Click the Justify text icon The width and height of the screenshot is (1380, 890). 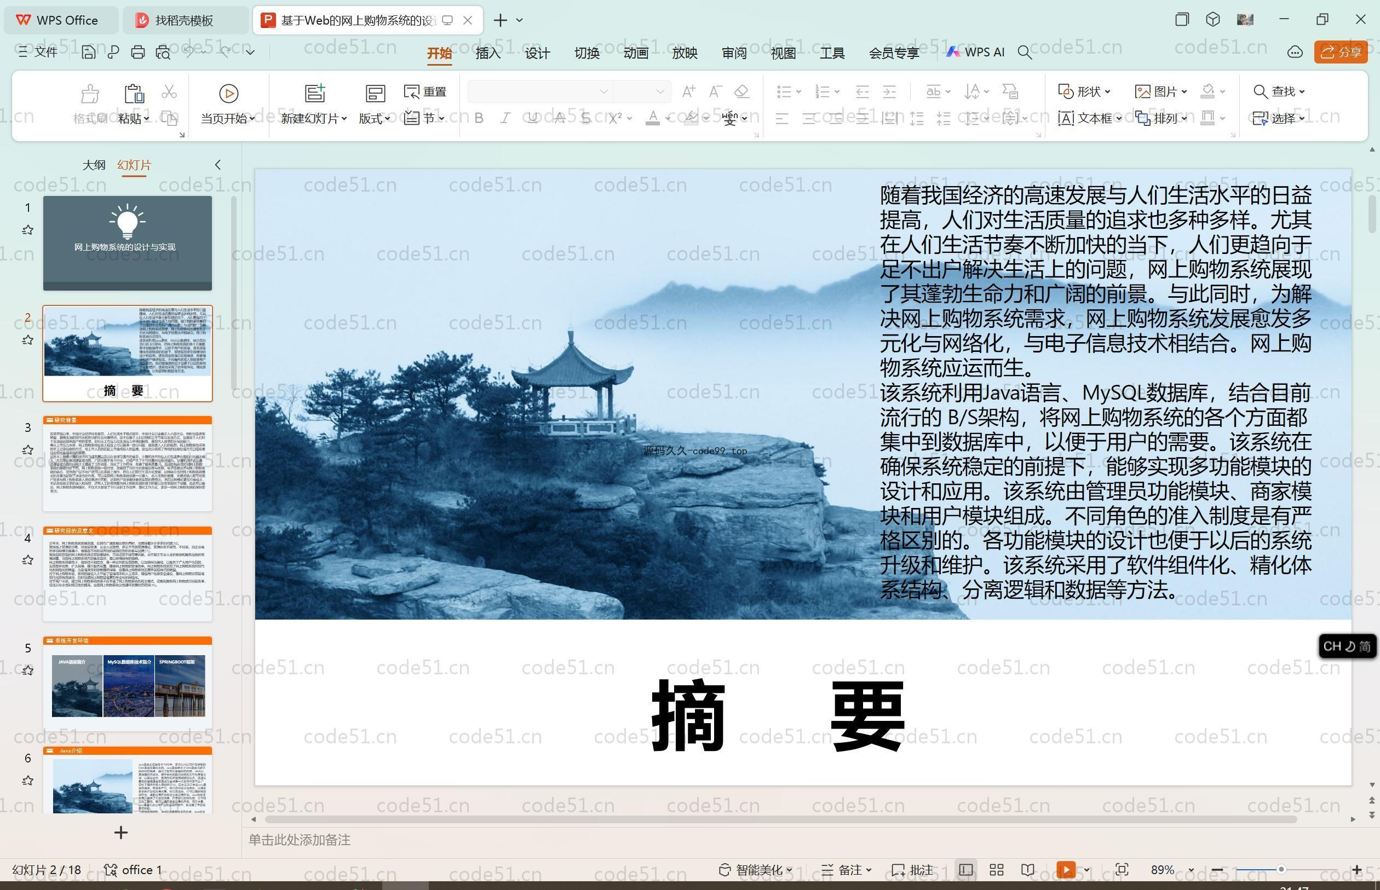coord(862,118)
